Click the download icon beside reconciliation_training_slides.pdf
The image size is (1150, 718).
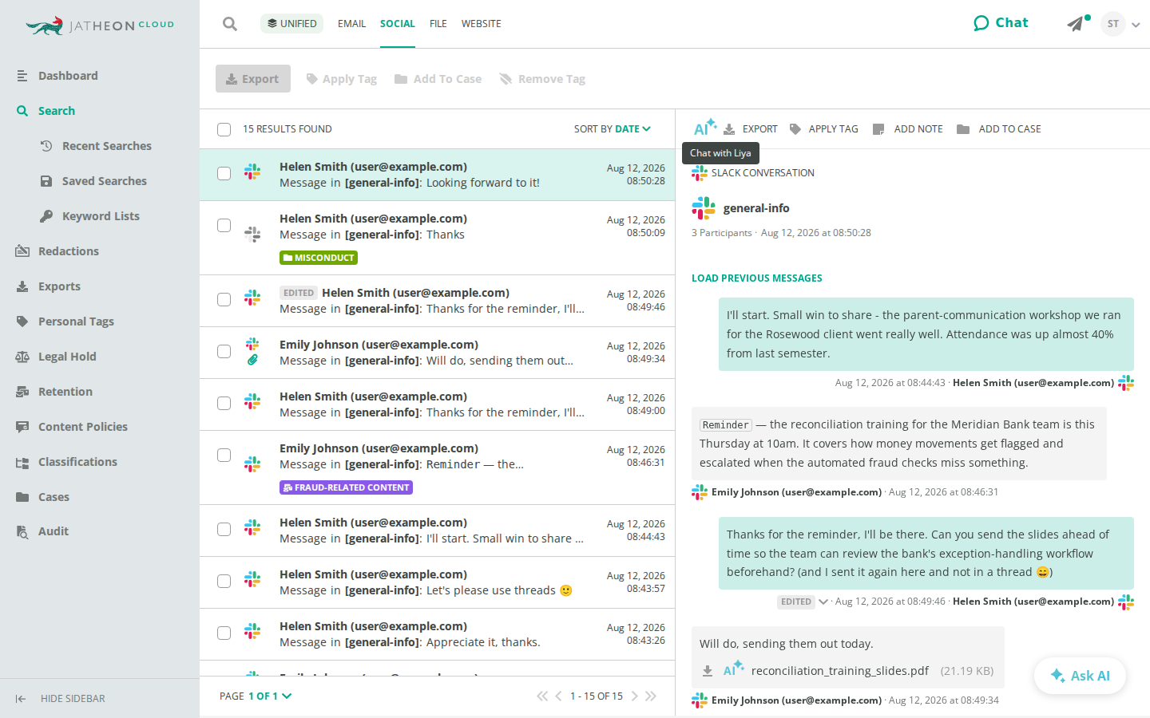tap(708, 671)
